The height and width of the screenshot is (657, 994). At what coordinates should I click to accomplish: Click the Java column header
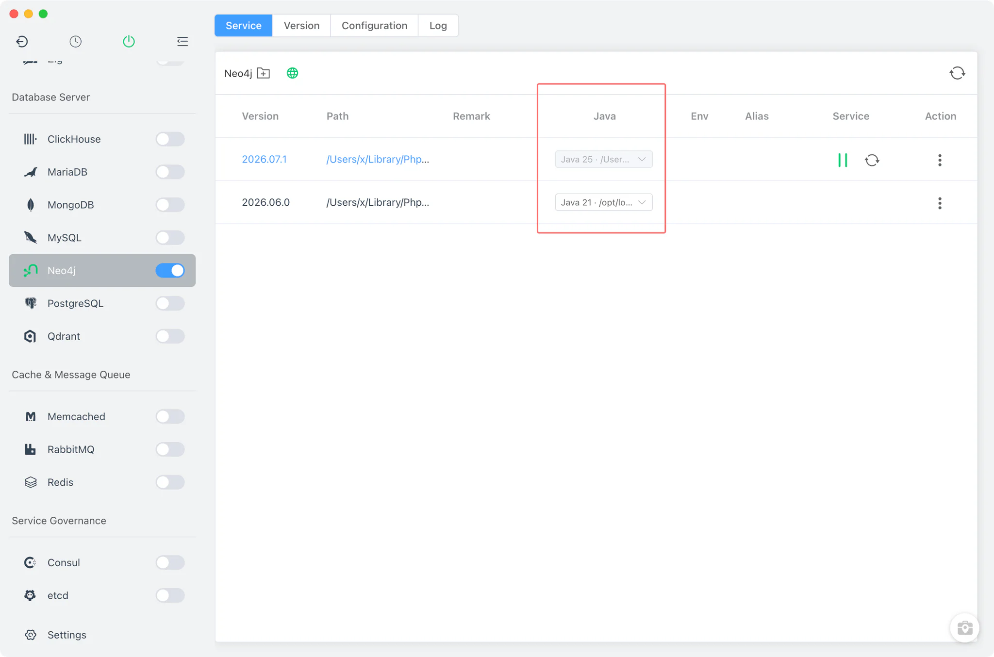pos(605,116)
